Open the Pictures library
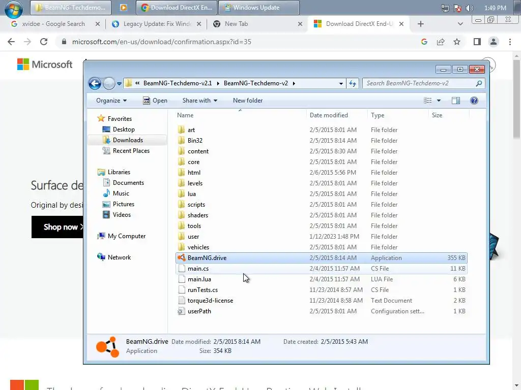Viewport: 521px width, 390px height. click(123, 204)
